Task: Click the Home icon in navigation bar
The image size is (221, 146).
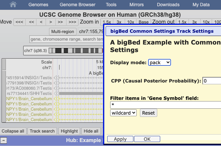Action: pos(13,5)
